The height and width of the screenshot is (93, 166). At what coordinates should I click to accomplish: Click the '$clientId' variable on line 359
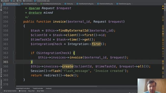(x=39, y=35)
